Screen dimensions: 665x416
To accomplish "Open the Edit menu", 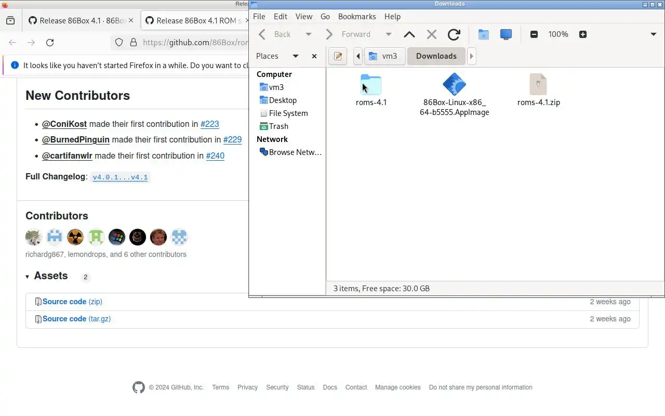I will coord(281,17).
